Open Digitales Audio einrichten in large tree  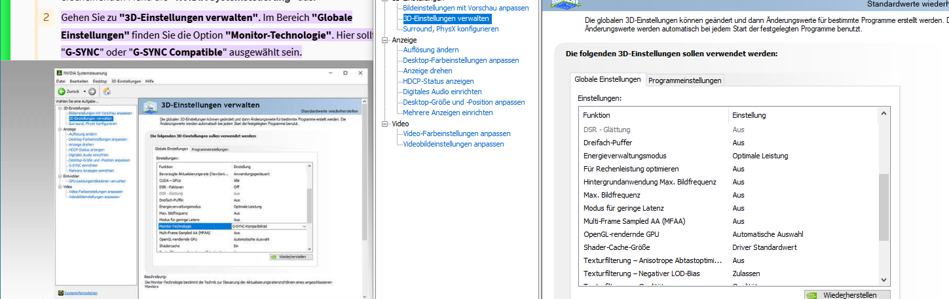(x=442, y=92)
